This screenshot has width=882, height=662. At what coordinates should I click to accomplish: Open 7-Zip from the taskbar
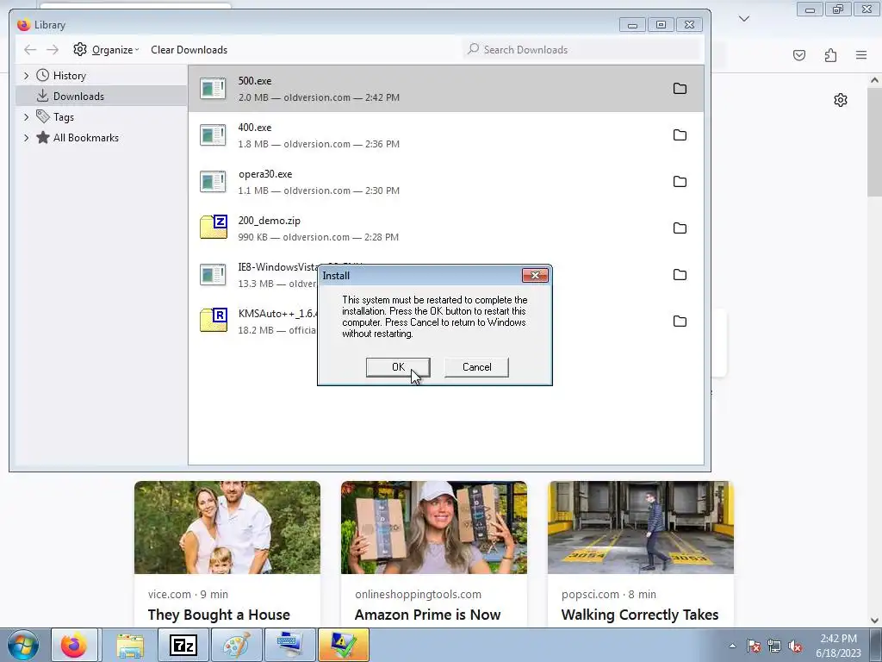click(183, 645)
